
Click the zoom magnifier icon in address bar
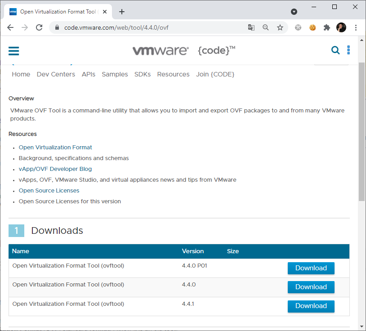pos(265,27)
